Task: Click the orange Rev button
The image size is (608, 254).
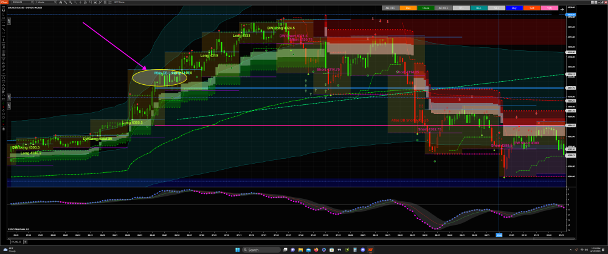Action: coord(408,8)
